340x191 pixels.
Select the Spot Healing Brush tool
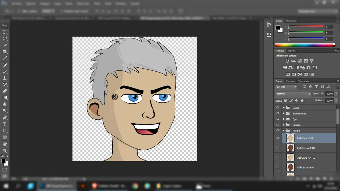(5, 65)
